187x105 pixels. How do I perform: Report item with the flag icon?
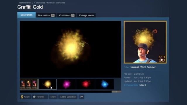click(x=82, y=97)
